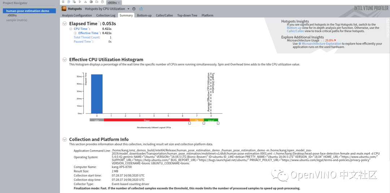Expand the Effective Time metric
This screenshot has width=390, height=193.
pyautogui.click(x=75, y=33)
